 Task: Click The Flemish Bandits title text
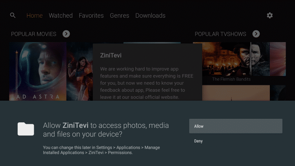coord(231,79)
